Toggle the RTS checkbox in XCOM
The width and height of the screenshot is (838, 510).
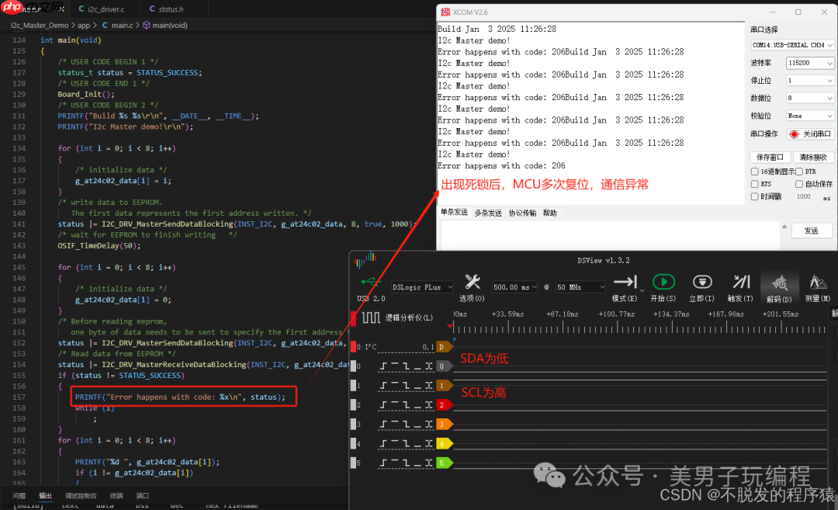755,184
